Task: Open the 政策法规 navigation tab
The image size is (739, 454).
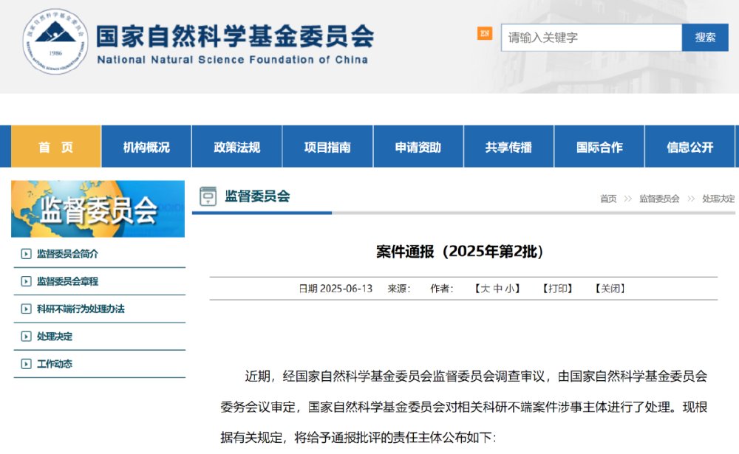Action: click(x=237, y=146)
